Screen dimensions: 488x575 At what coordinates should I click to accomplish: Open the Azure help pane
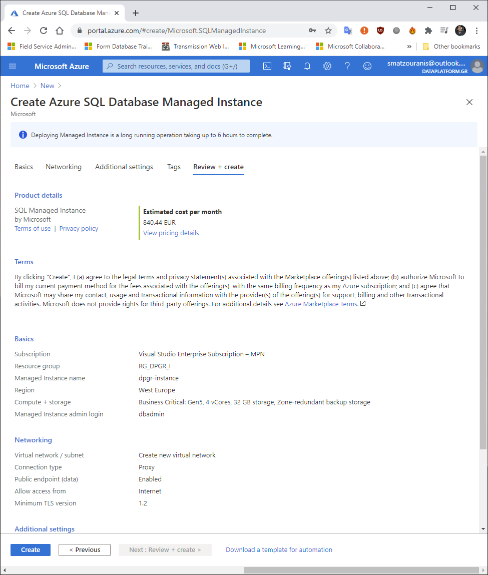347,66
